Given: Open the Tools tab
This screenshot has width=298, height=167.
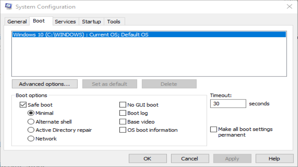Looking at the screenshot, I should click(x=114, y=22).
